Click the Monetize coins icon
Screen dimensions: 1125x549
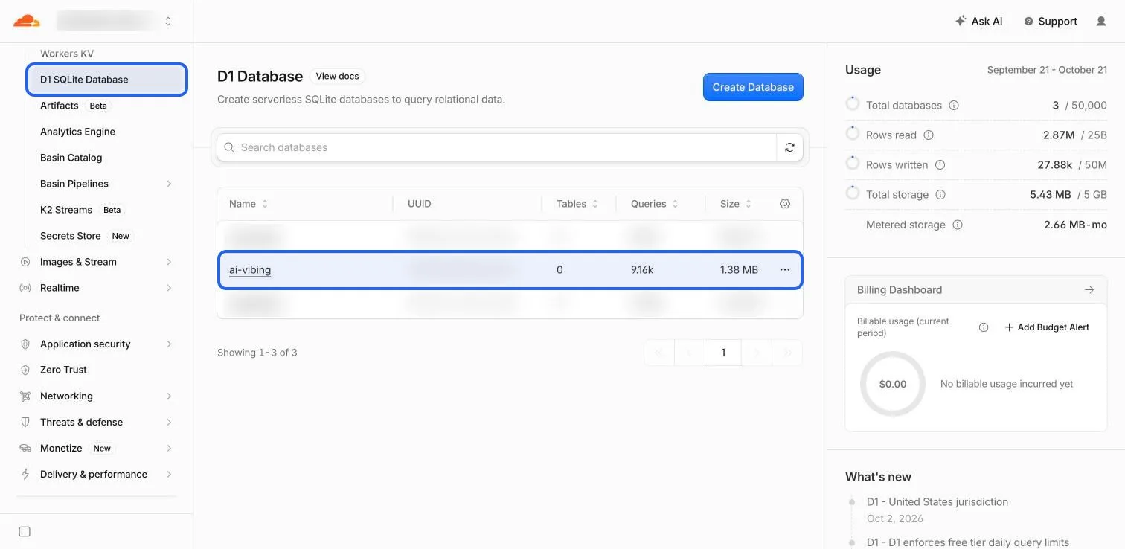coord(25,448)
